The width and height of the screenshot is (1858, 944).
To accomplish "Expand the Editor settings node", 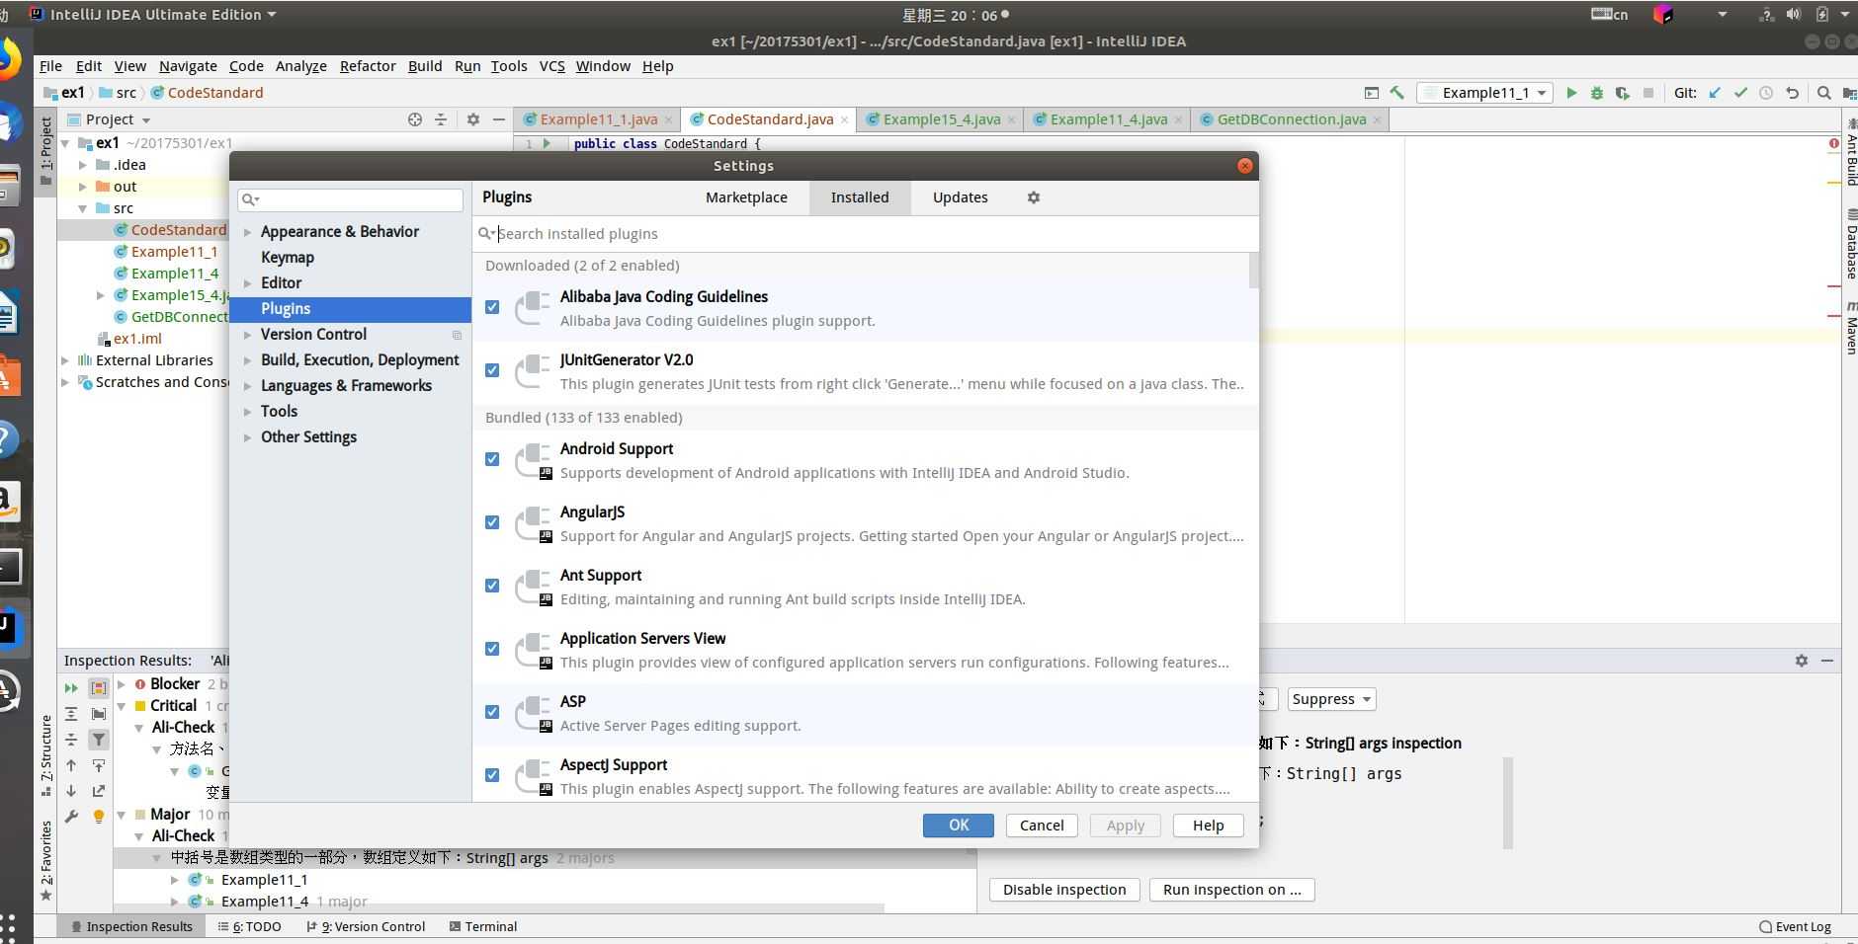I will tap(247, 283).
